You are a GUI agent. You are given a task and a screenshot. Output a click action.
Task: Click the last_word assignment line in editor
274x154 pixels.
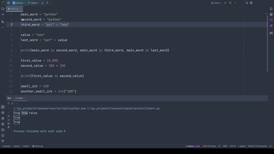(44, 40)
